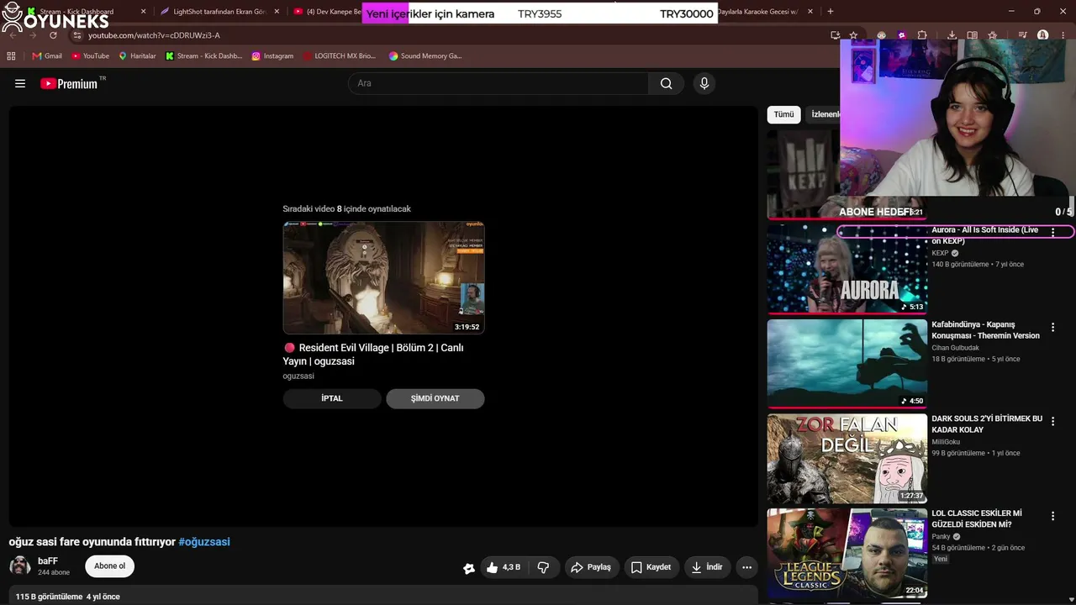Open Gmail bookmark
Image resolution: width=1076 pixels, height=605 pixels.
47,56
